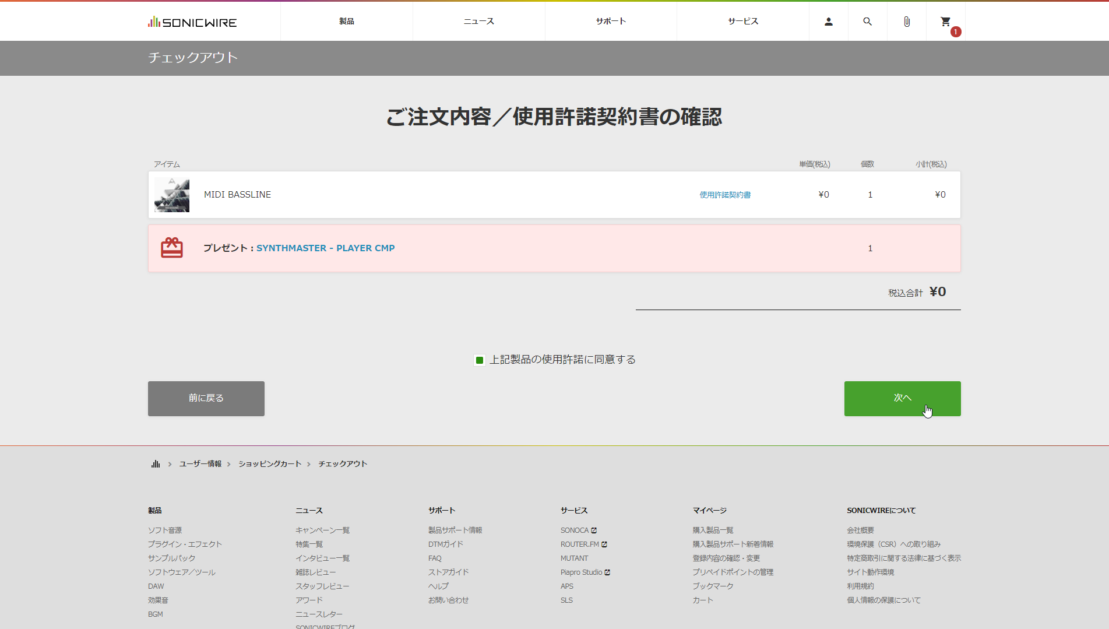Viewport: 1109px width, 629px height.
Task: Open footer link 特定商取引に関する法律に基づく表示
Action: click(x=904, y=558)
